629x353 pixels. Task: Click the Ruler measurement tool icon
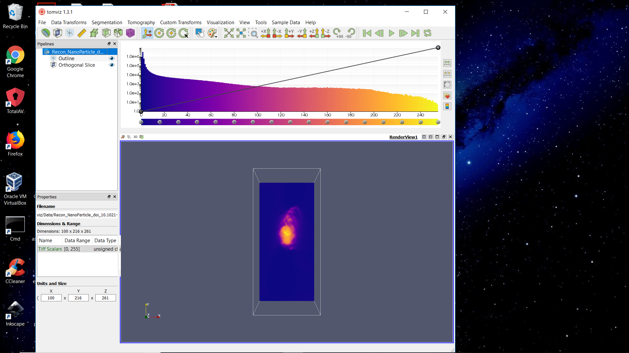click(82, 33)
